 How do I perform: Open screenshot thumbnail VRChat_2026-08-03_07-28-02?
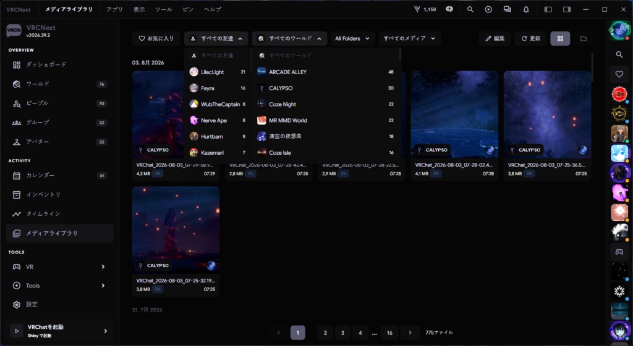(x=454, y=114)
